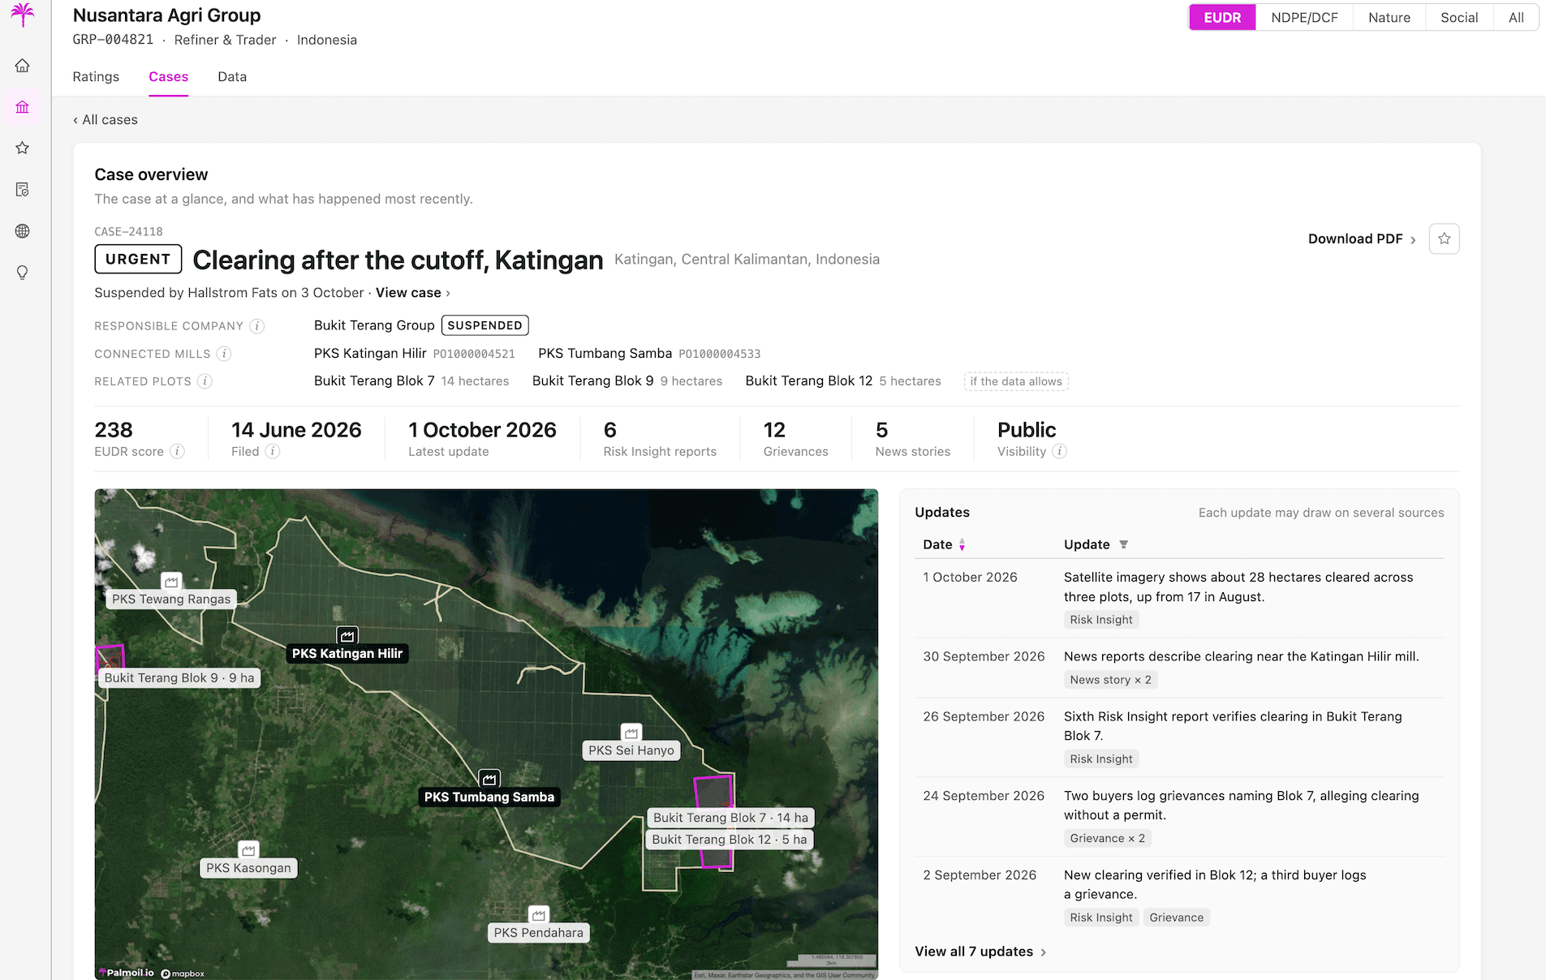Screen dimensions: 1546x980
Task: Show info for Visibility
Action: point(1059,451)
